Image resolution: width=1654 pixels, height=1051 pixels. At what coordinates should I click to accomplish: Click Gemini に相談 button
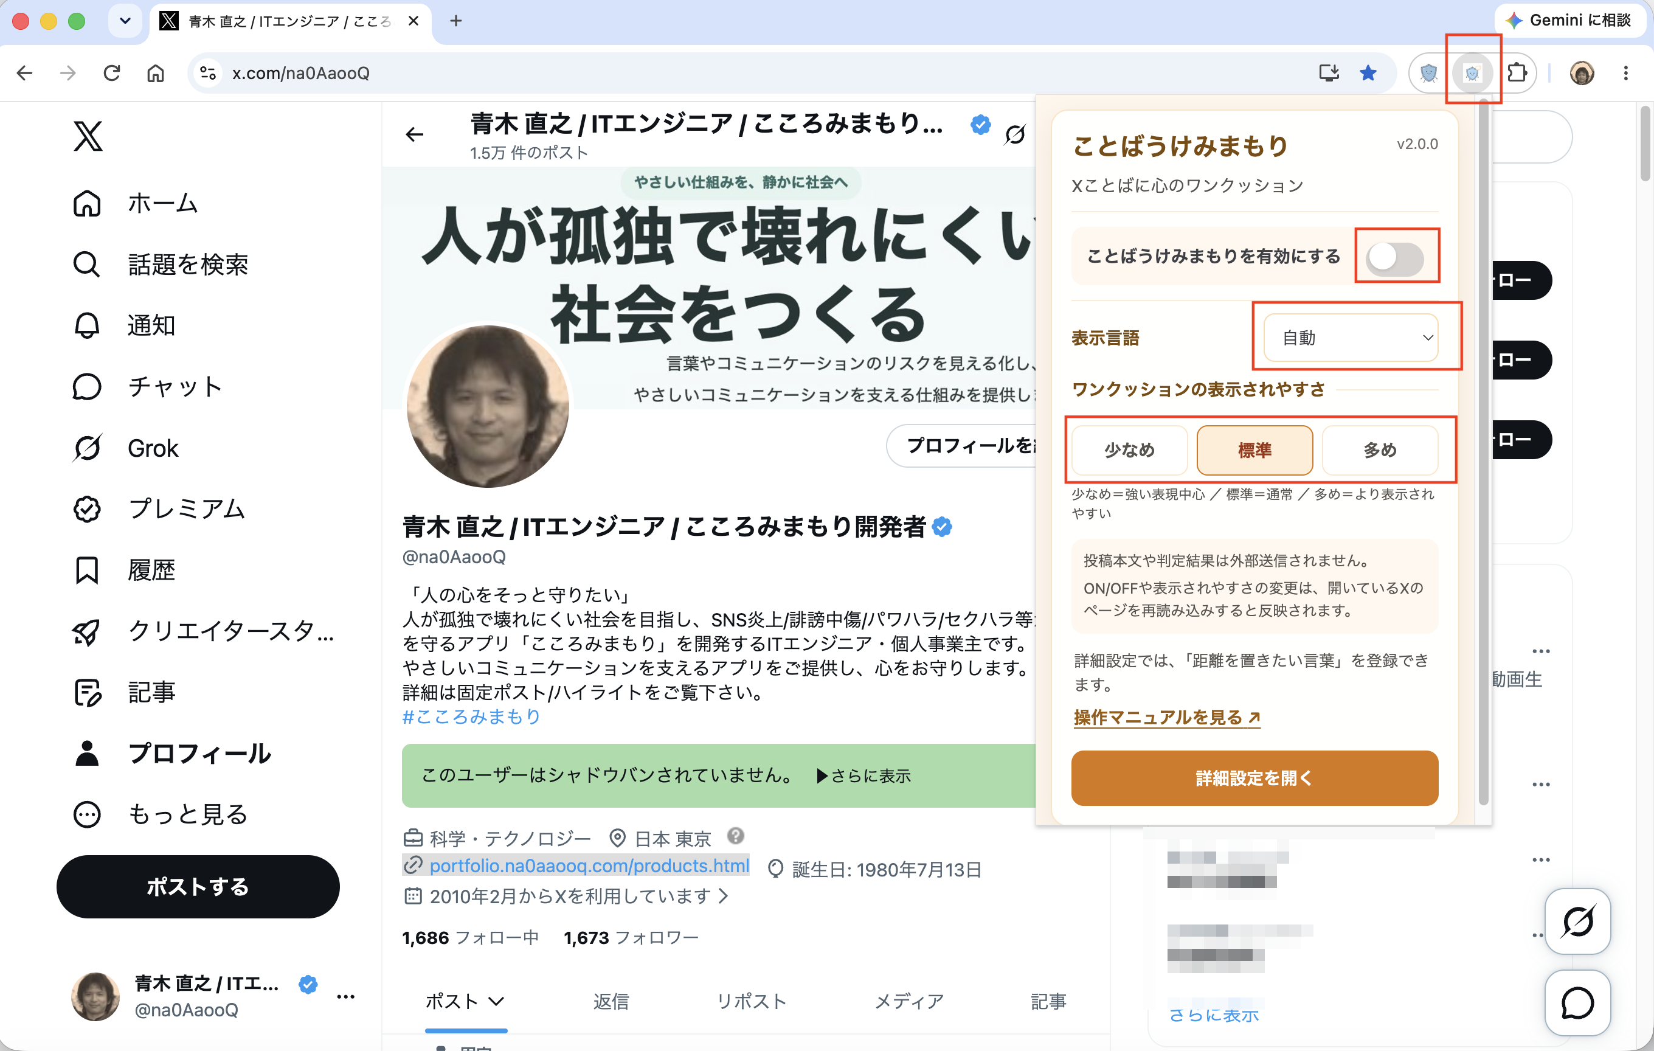(x=1568, y=21)
